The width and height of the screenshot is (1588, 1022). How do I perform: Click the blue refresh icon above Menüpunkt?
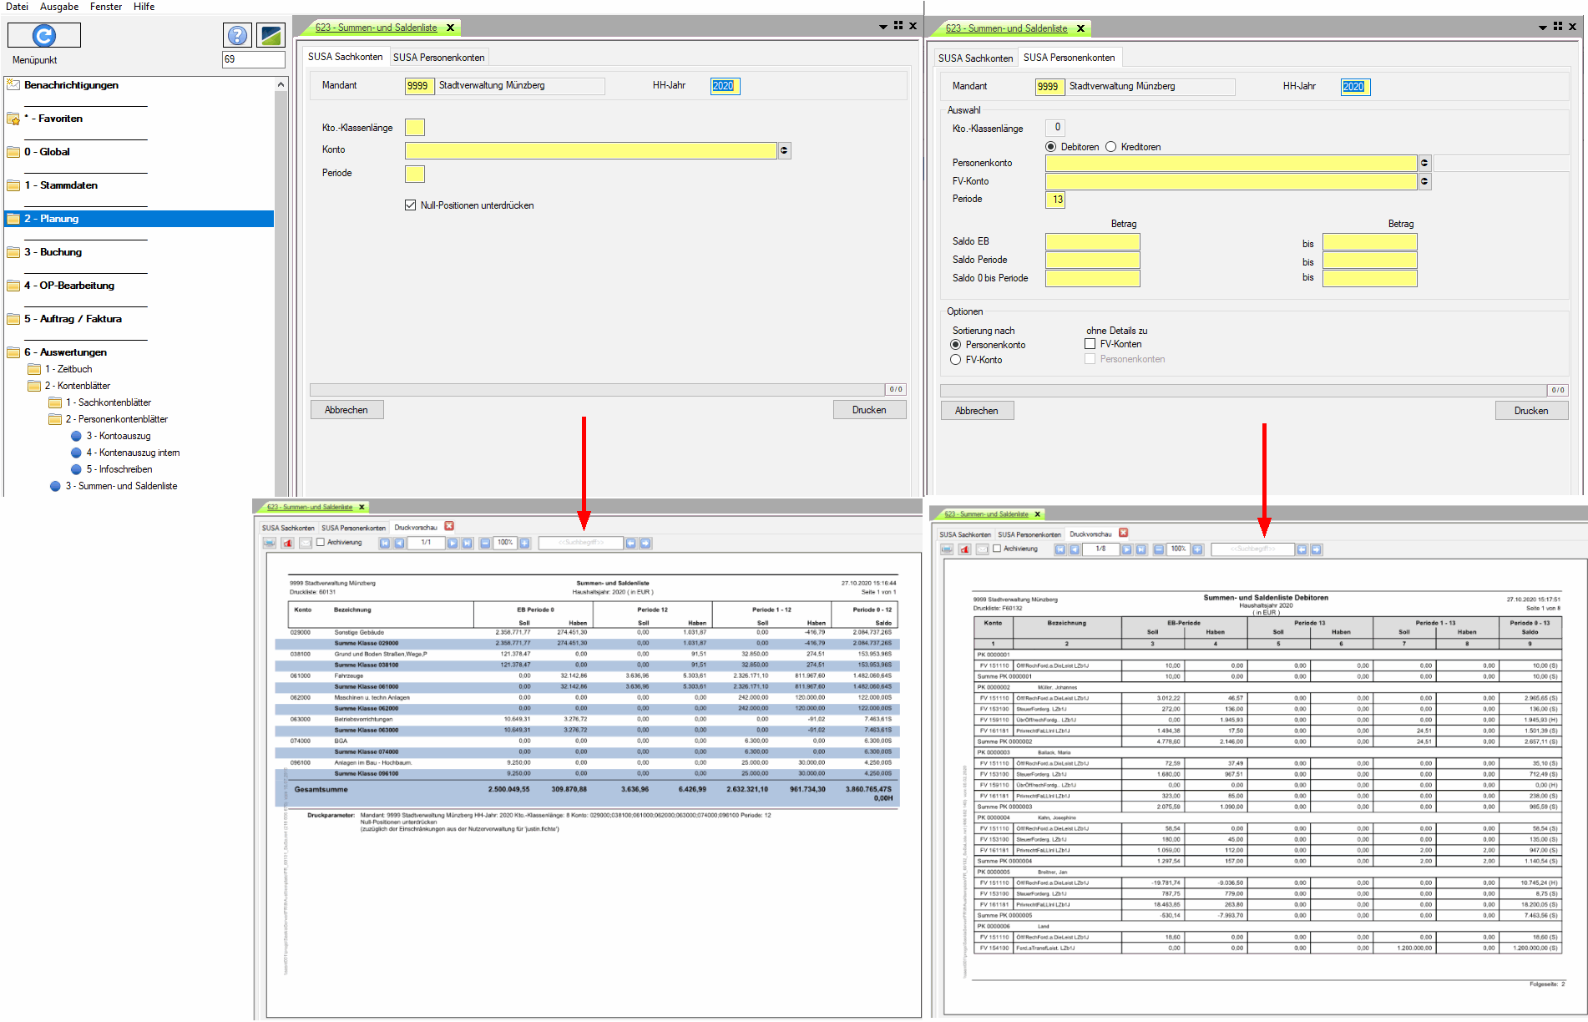pyautogui.click(x=43, y=35)
